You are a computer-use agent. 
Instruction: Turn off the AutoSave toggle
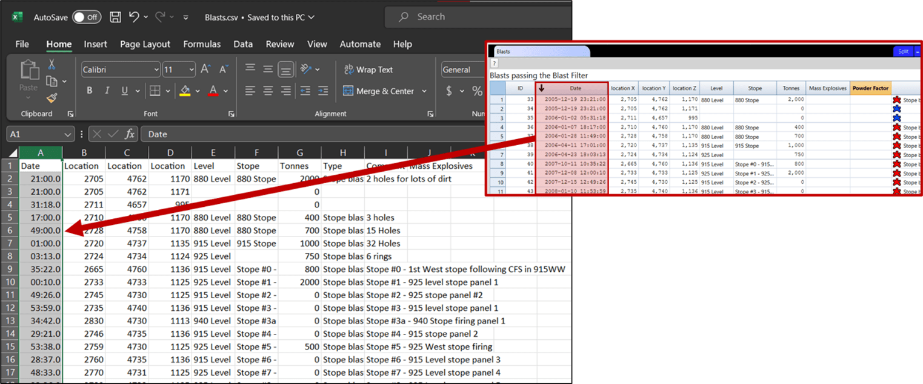coord(87,17)
